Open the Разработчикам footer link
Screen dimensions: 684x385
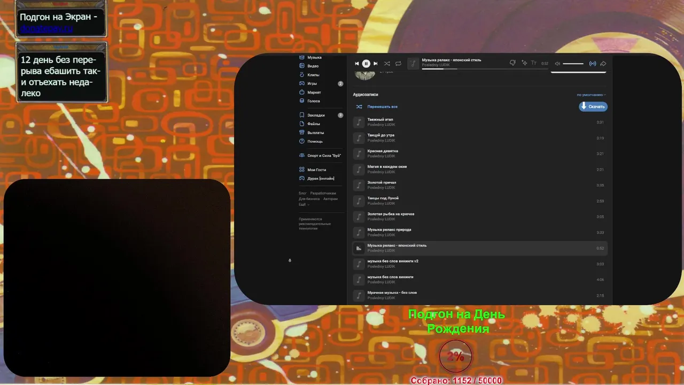click(x=323, y=193)
